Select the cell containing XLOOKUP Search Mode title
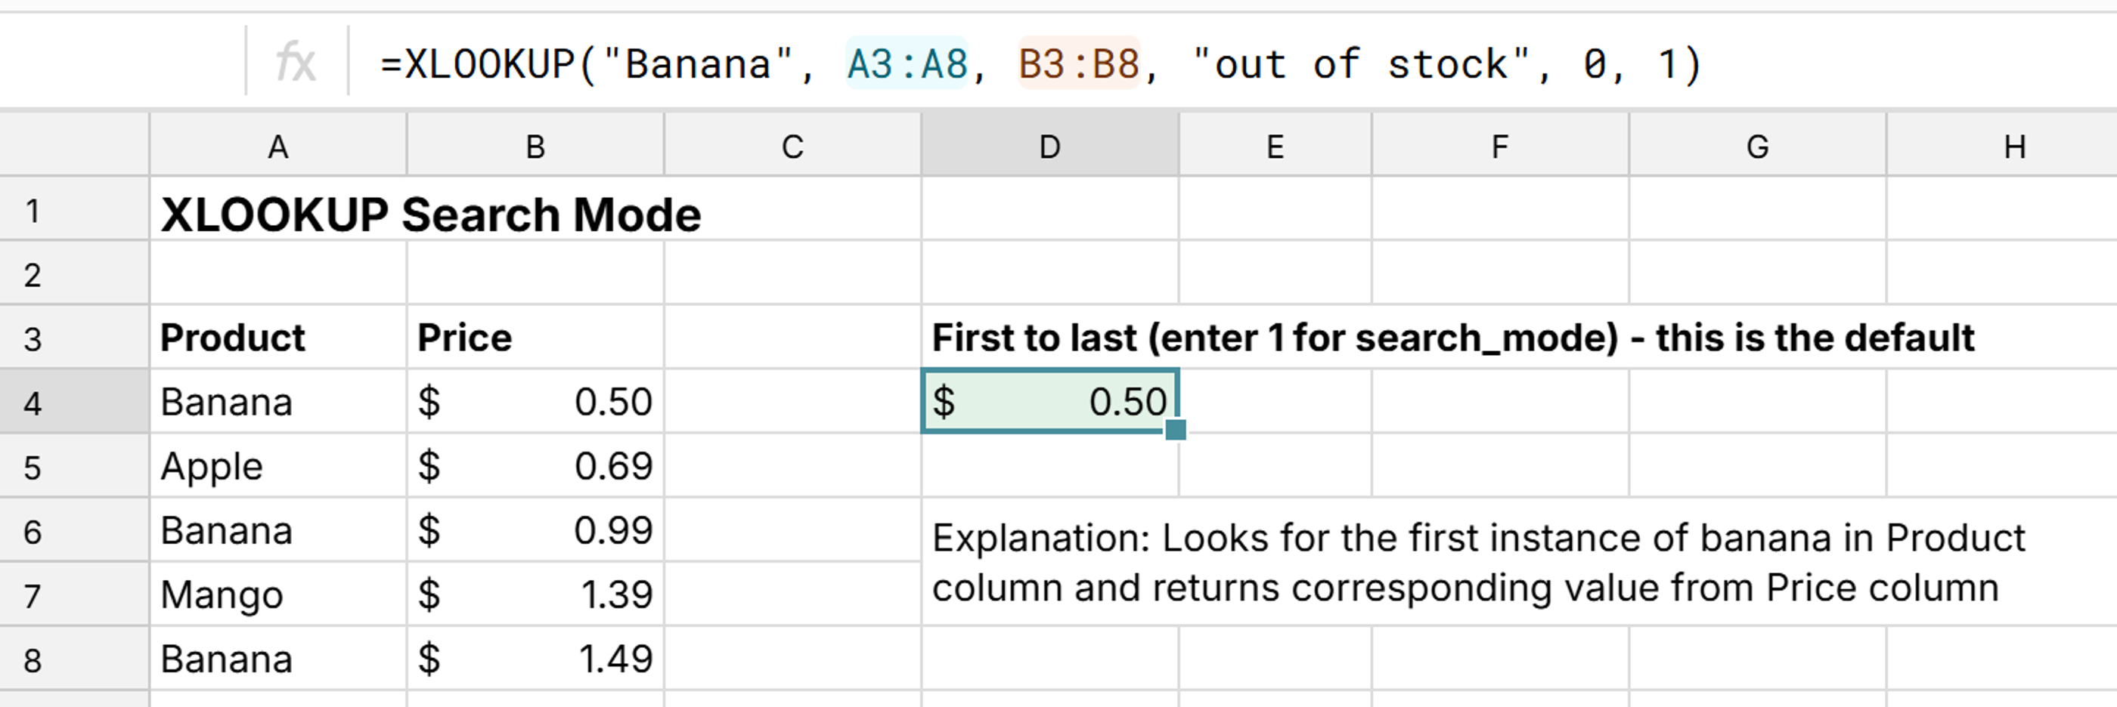Screen dimensions: 2117x707 click(277, 213)
